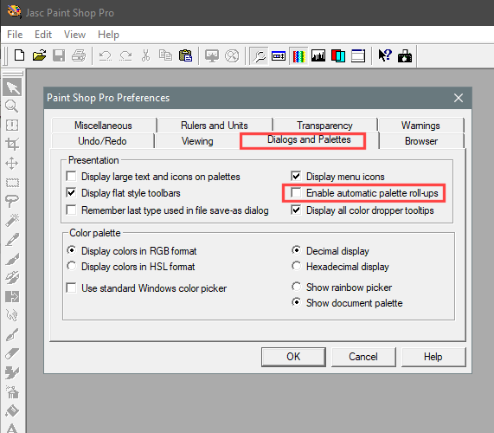Open the Transparency tab
494x433 pixels.
[324, 126]
